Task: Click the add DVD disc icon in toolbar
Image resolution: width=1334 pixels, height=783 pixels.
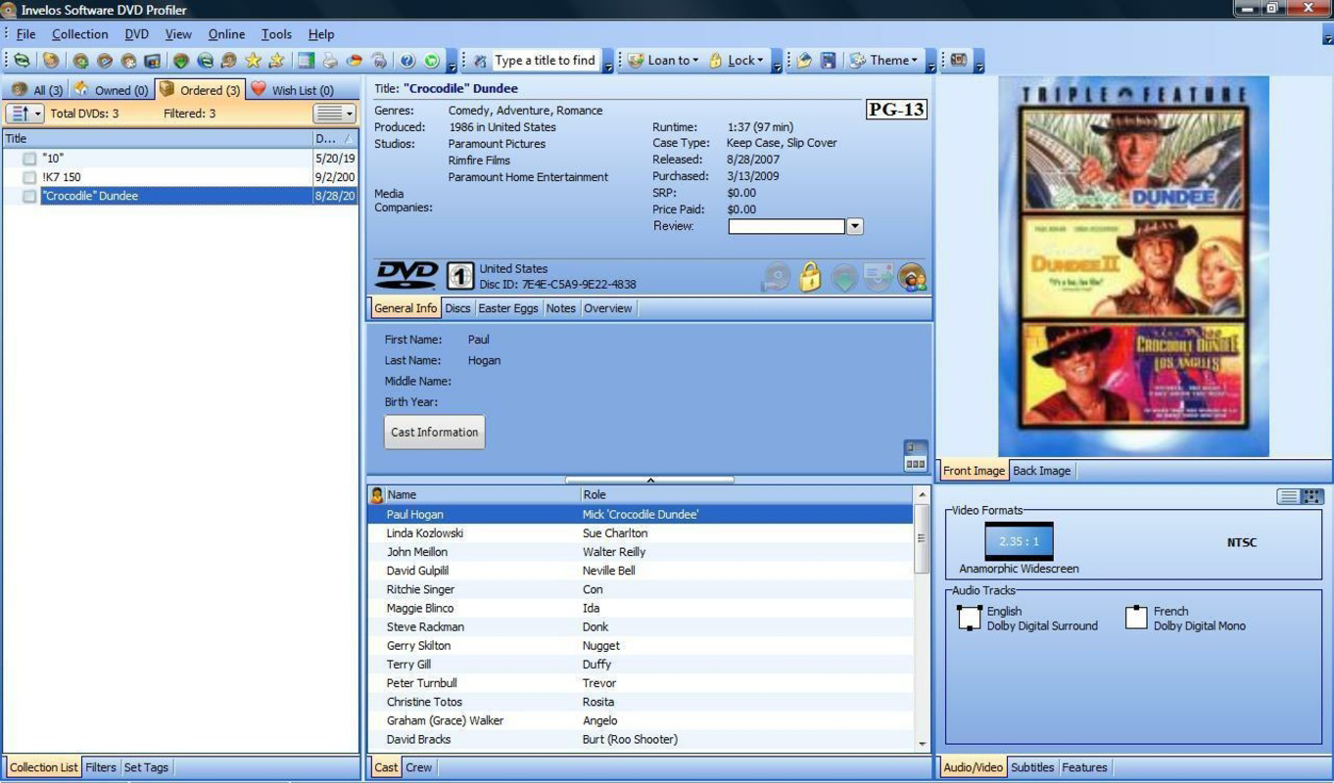Action: click(81, 61)
